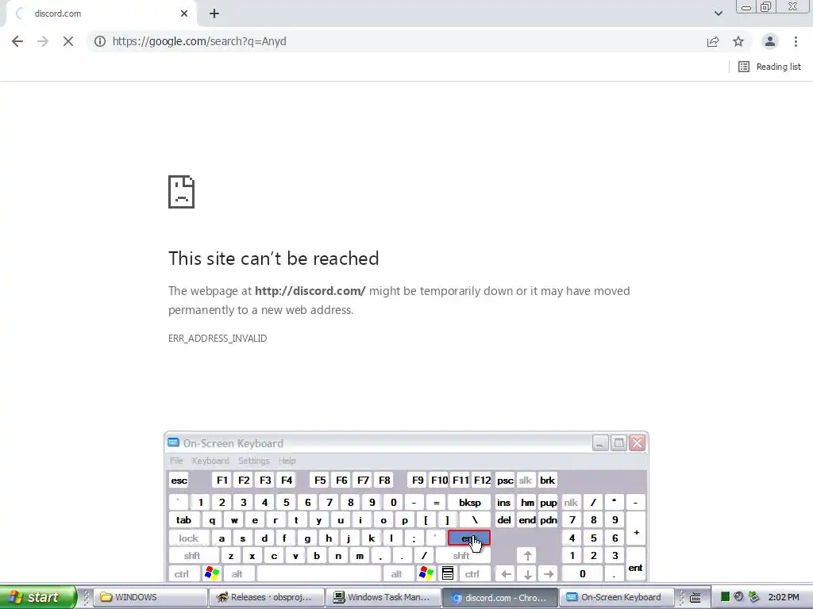
Task: Hit the esc key on On-Screen Keyboard
Action: [179, 481]
